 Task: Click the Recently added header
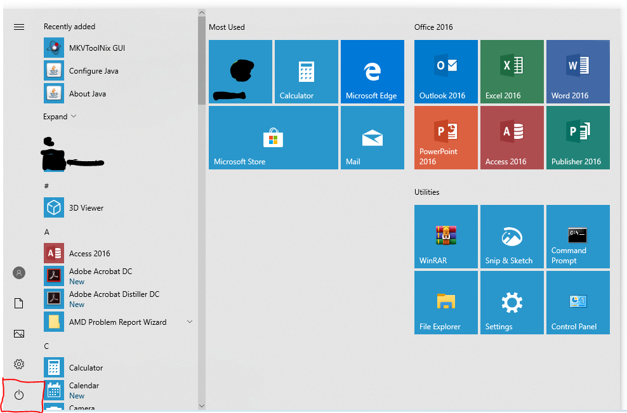point(69,27)
